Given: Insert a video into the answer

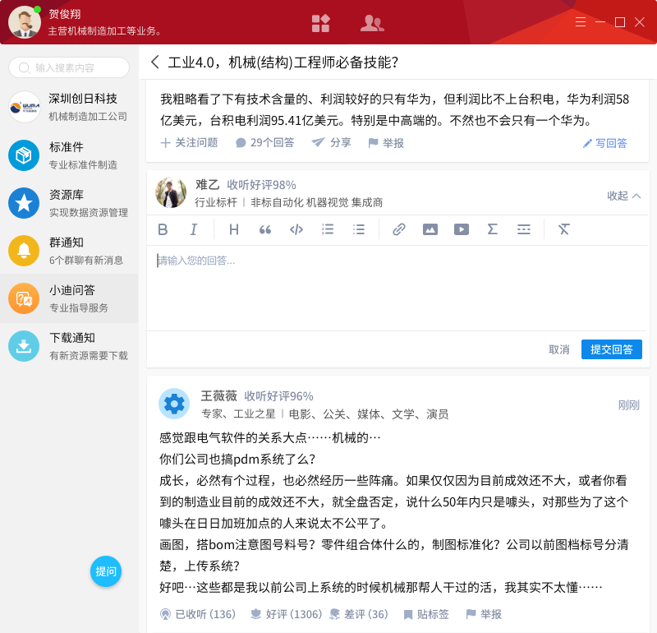Looking at the screenshot, I should [462, 229].
